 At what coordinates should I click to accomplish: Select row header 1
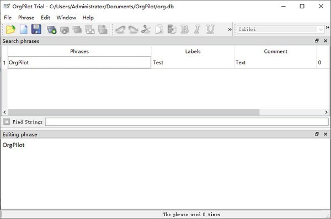pos(4,63)
